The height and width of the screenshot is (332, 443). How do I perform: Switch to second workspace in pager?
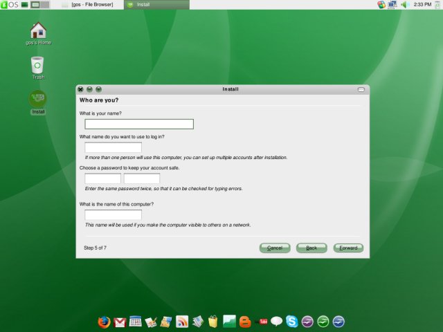[x=44, y=5]
